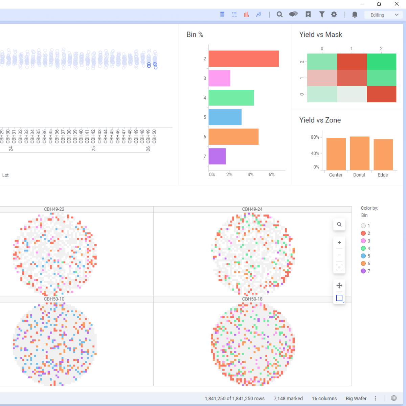This screenshot has width=406, height=406.
Task: Open the comments icon in the toolbar
Action: [x=293, y=14]
